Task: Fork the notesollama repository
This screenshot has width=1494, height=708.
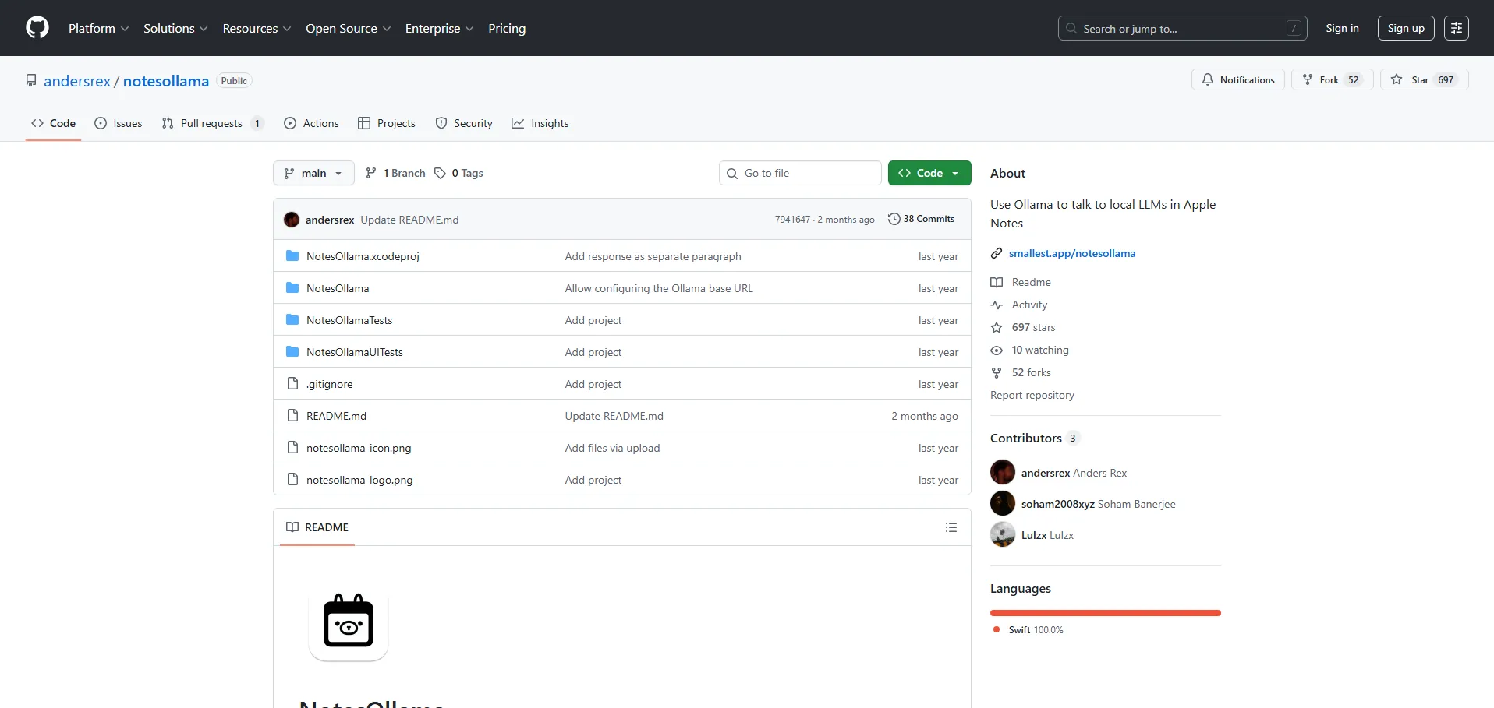Action: 1331,80
